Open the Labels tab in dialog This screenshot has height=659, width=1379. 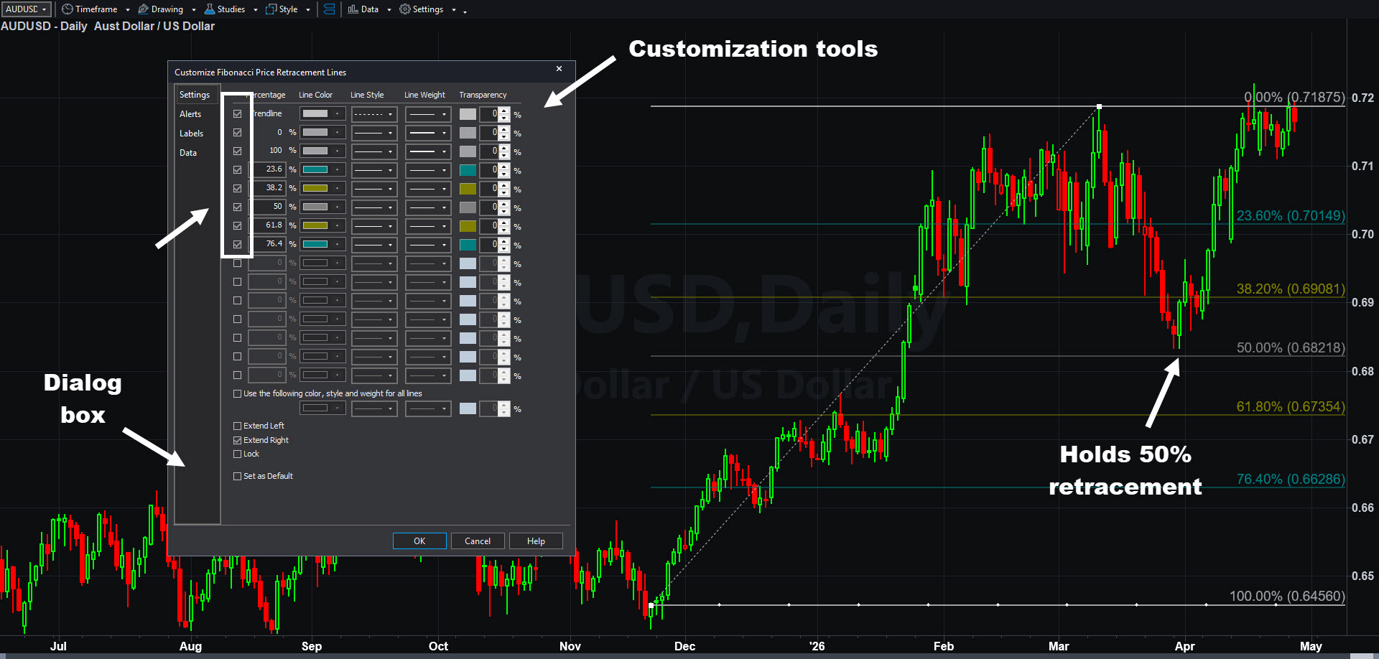[x=191, y=134]
